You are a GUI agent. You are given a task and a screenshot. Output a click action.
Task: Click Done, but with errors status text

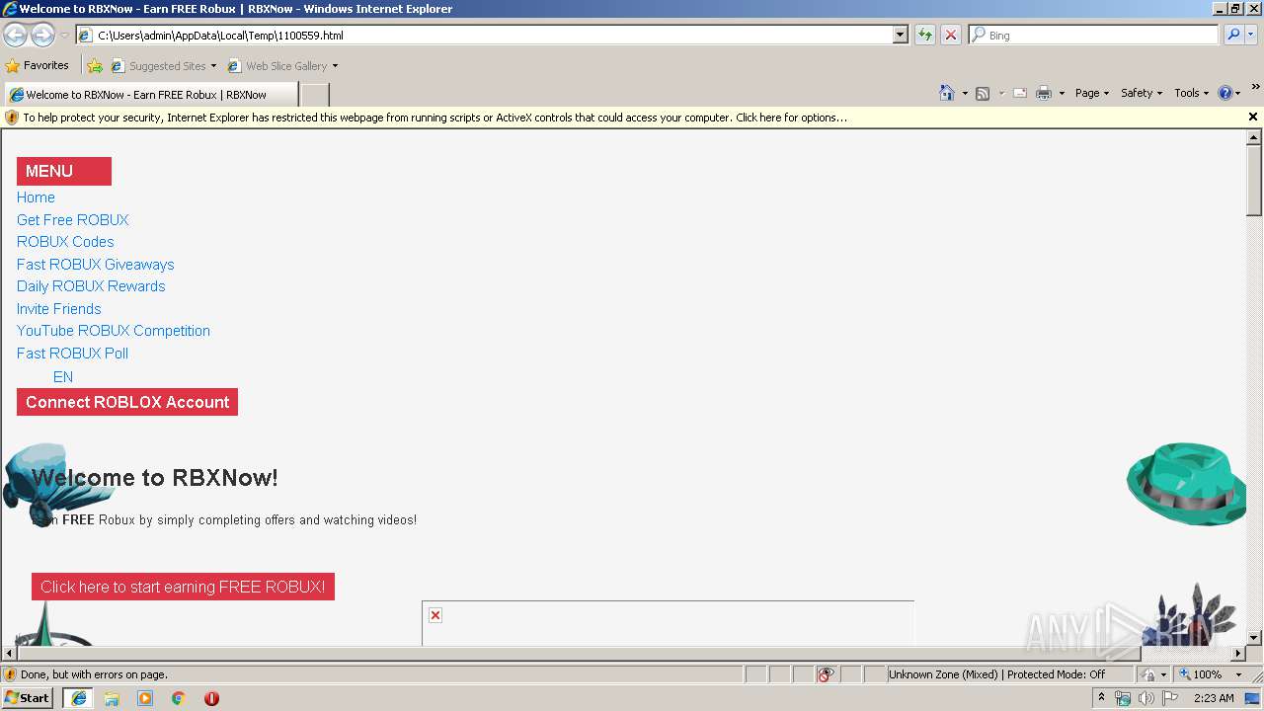pyautogui.click(x=94, y=674)
